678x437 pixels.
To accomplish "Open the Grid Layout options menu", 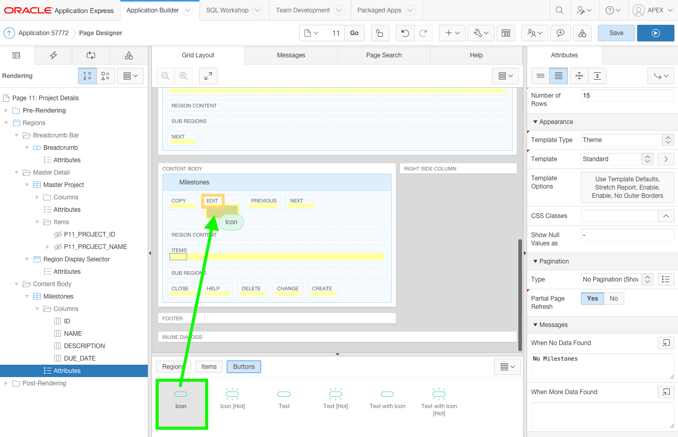I will [505, 76].
